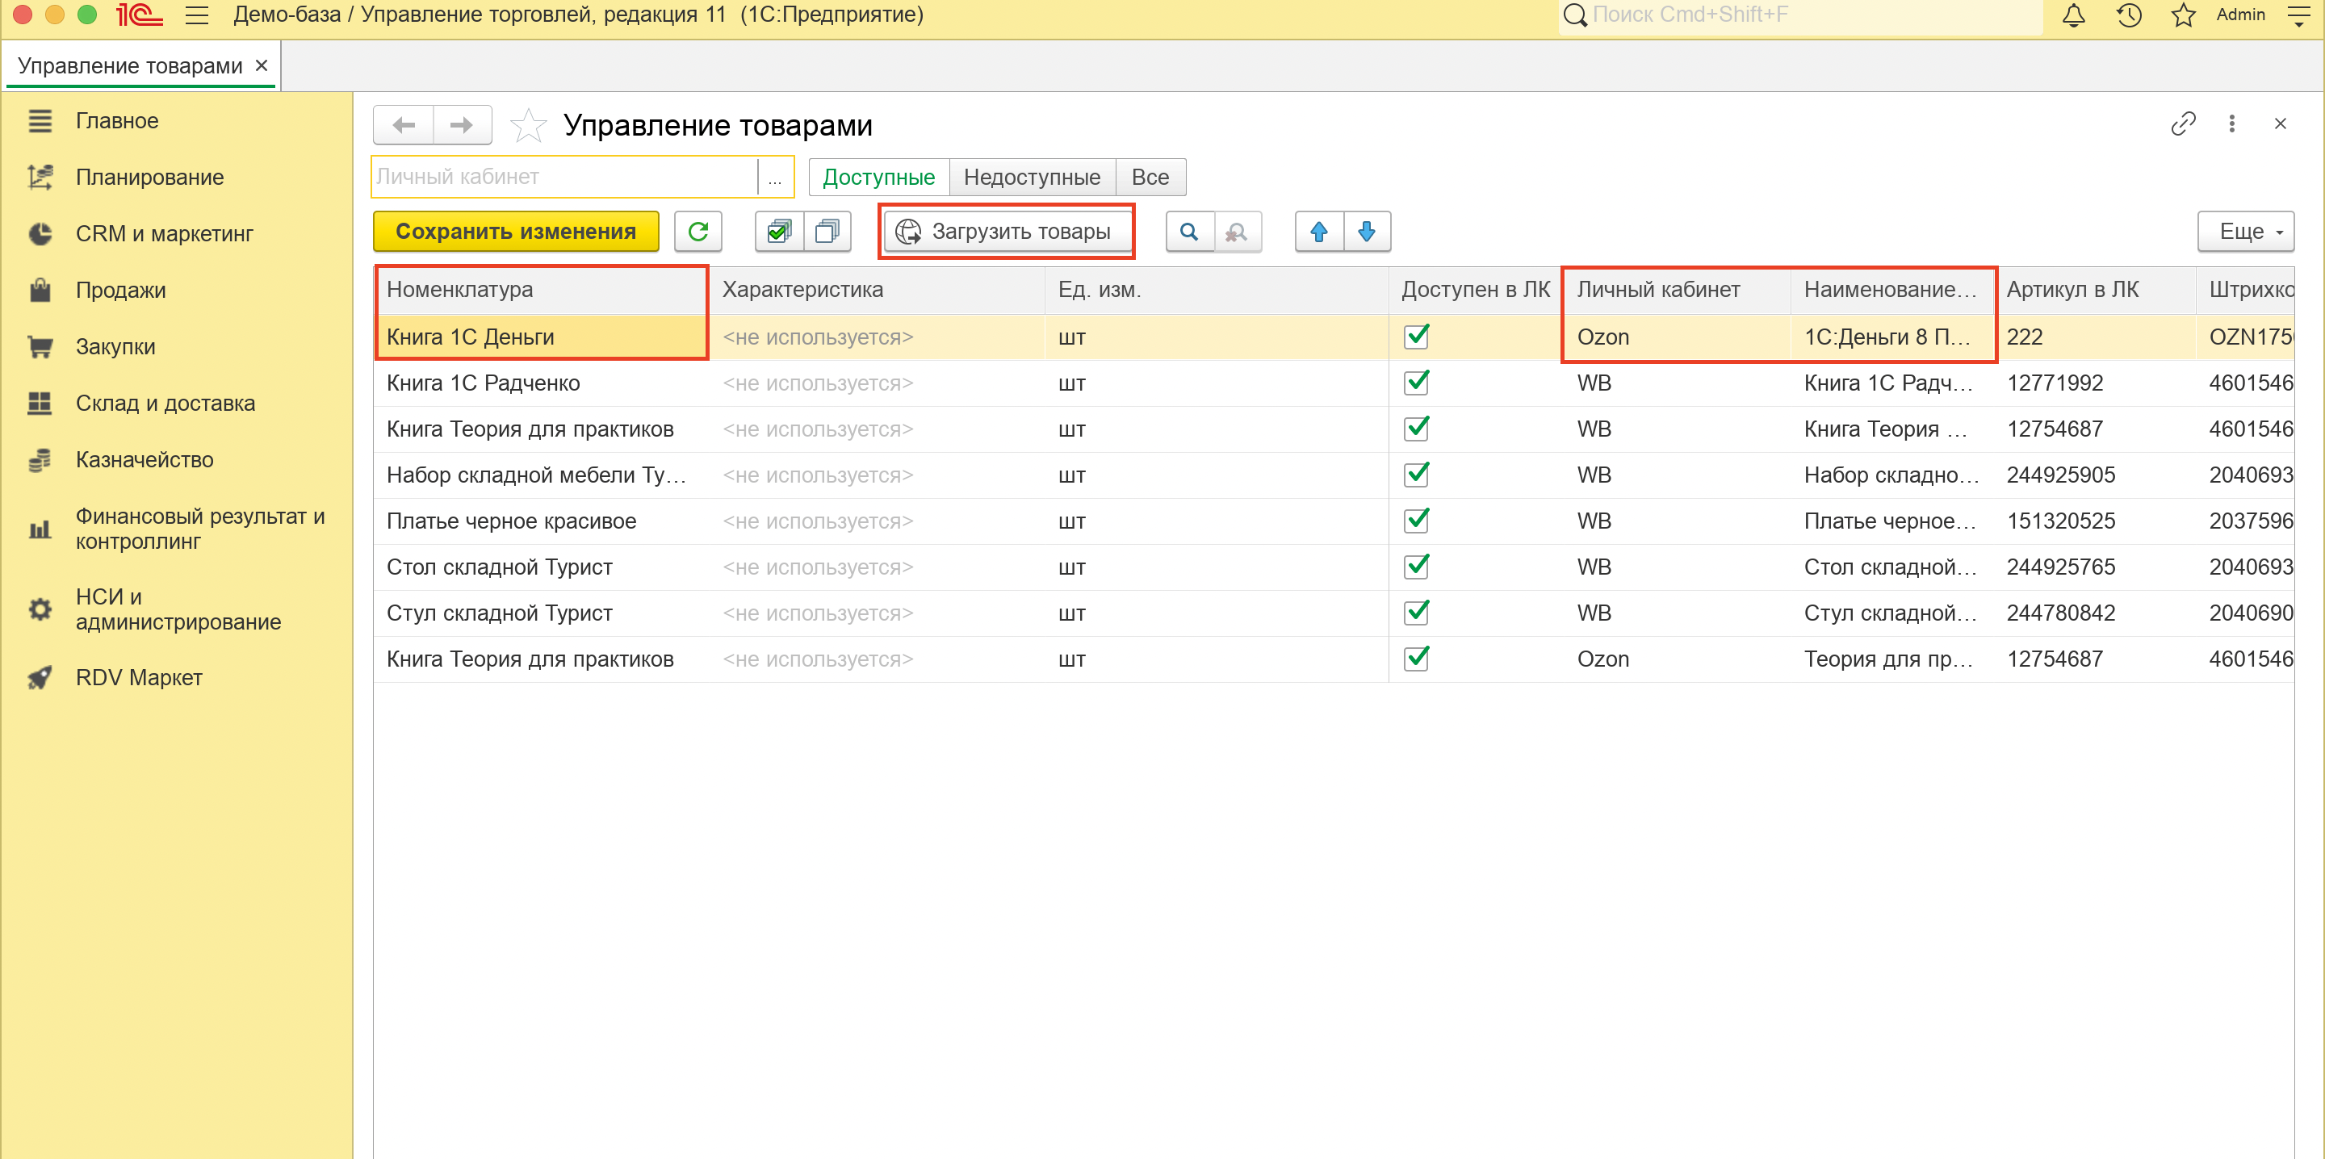Switch filter to Все

click(1150, 177)
